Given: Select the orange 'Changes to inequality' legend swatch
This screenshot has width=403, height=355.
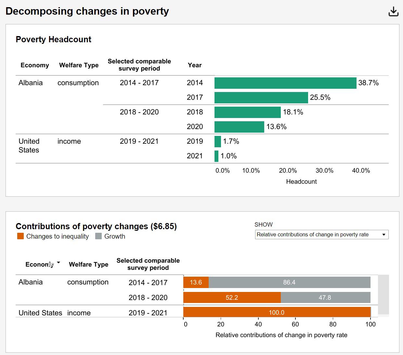Looking at the screenshot, I should point(20,236).
